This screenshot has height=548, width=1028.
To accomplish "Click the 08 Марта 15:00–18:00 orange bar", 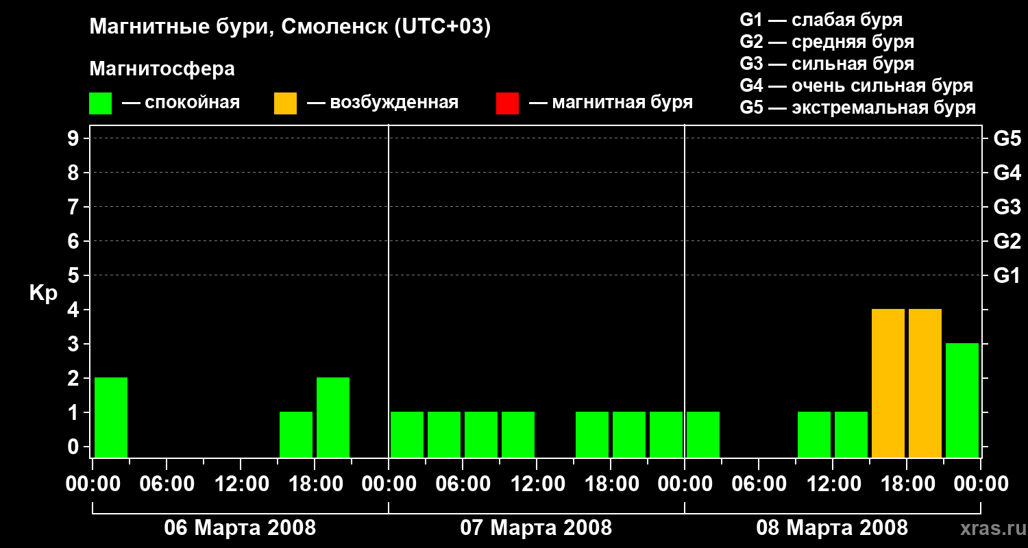I will (888, 383).
